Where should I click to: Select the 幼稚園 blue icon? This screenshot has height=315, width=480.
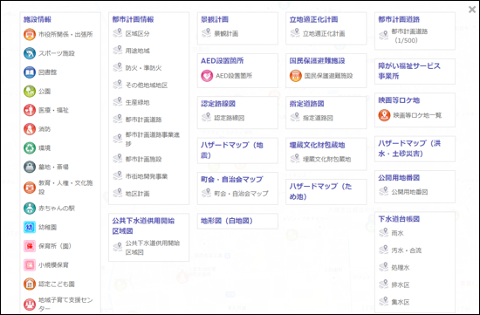coord(30,227)
